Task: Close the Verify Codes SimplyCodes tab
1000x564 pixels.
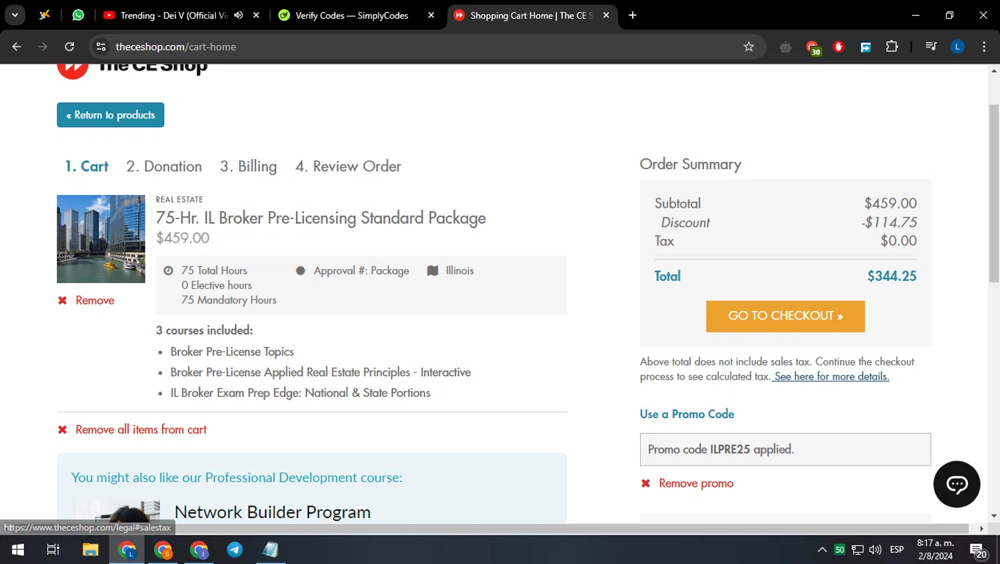Action: point(431,15)
